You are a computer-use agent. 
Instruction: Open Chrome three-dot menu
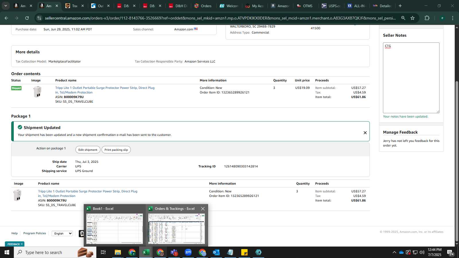click(453, 18)
